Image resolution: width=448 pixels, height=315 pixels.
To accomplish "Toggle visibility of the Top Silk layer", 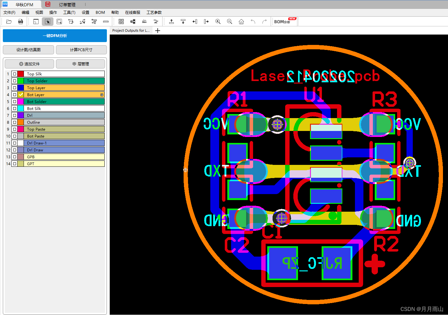I will tap(14, 74).
